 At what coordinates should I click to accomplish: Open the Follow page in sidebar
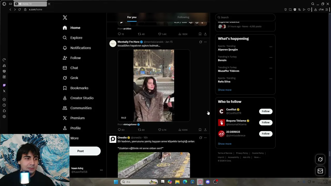tap(72, 58)
